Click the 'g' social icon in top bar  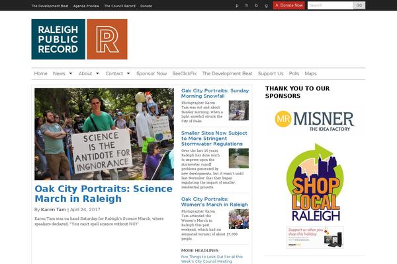click(x=267, y=5)
